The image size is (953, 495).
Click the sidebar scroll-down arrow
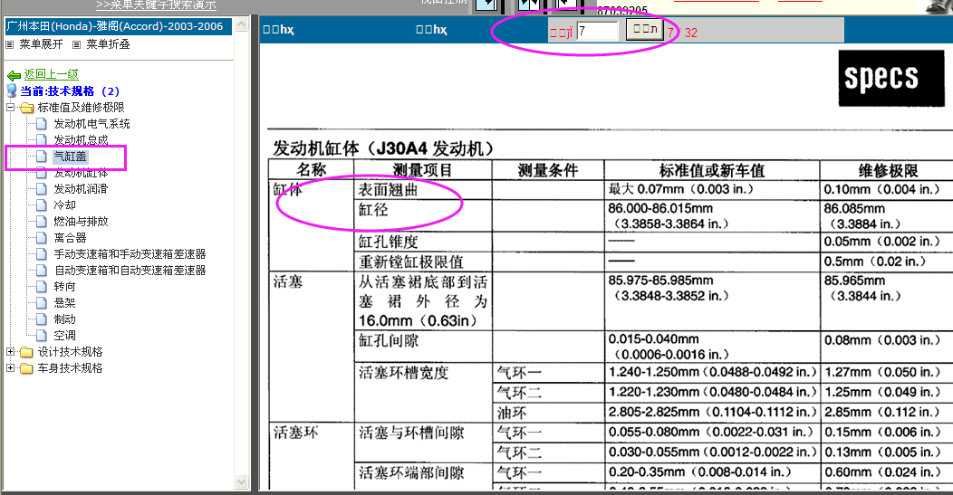(x=242, y=482)
